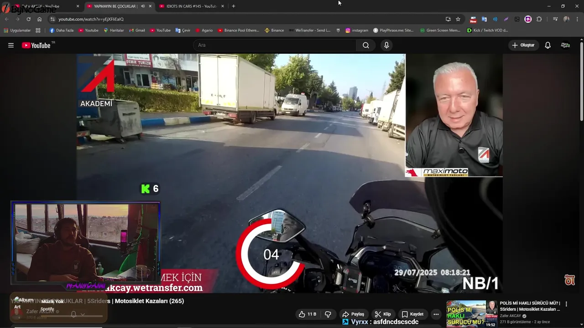Click the video title Motosiklet Kazaları (265)
The height and width of the screenshot is (328, 584).
(97, 301)
